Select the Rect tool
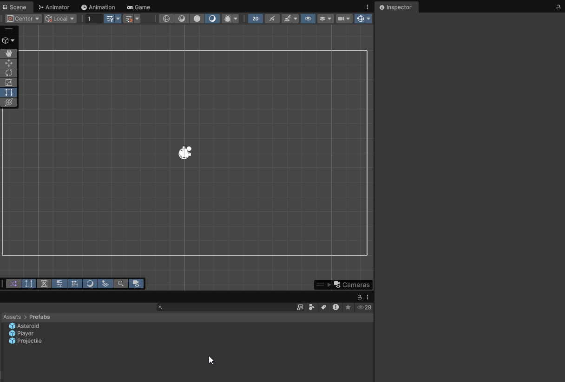 point(9,92)
